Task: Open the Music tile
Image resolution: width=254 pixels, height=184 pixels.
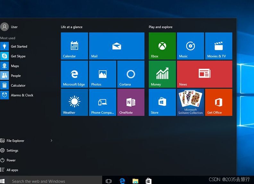Action: (x=190, y=46)
